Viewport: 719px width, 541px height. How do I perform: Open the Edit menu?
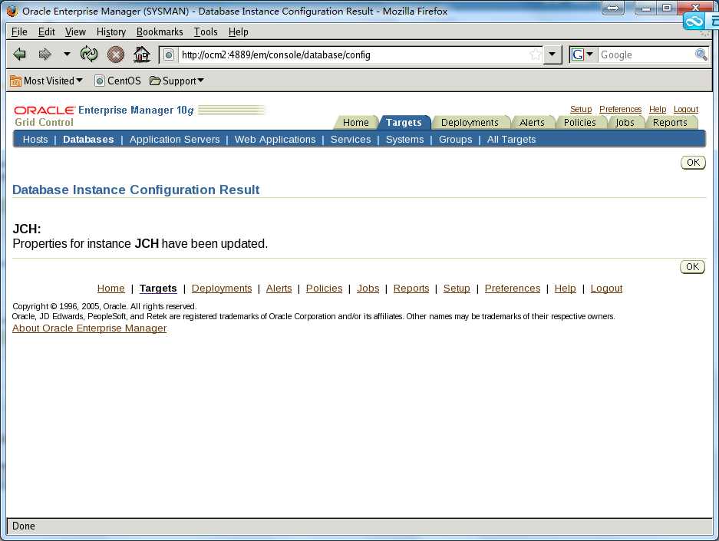[x=46, y=31]
